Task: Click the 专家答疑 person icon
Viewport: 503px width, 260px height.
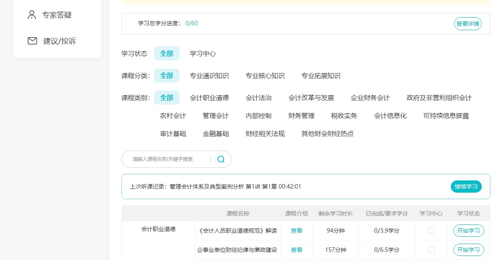Action: (32, 14)
